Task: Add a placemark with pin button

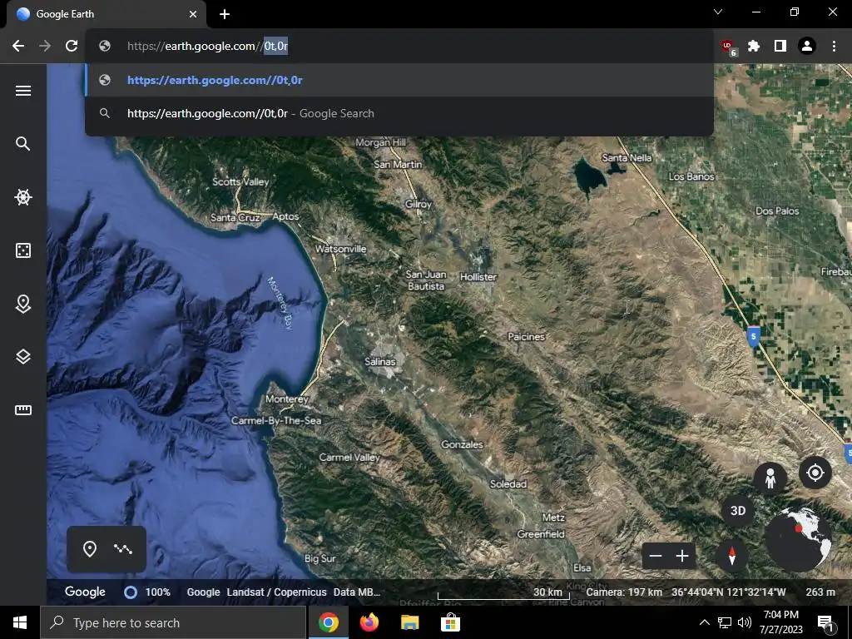Action: tap(90, 549)
